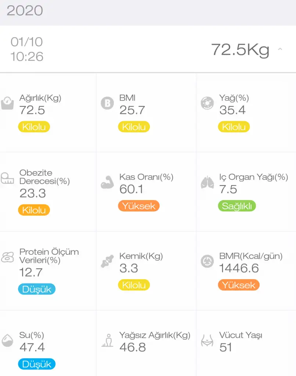The image size is (296, 376).
Task: Click the weight scale icon beside Ağırlık
Action: (7, 104)
